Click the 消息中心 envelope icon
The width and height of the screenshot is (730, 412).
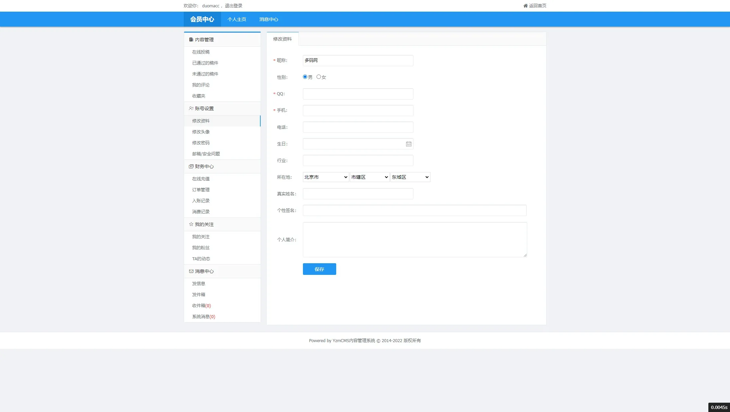tap(191, 271)
